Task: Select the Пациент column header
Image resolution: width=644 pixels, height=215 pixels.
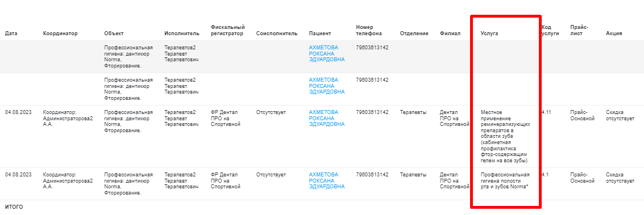Action: click(x=320, y=33)
